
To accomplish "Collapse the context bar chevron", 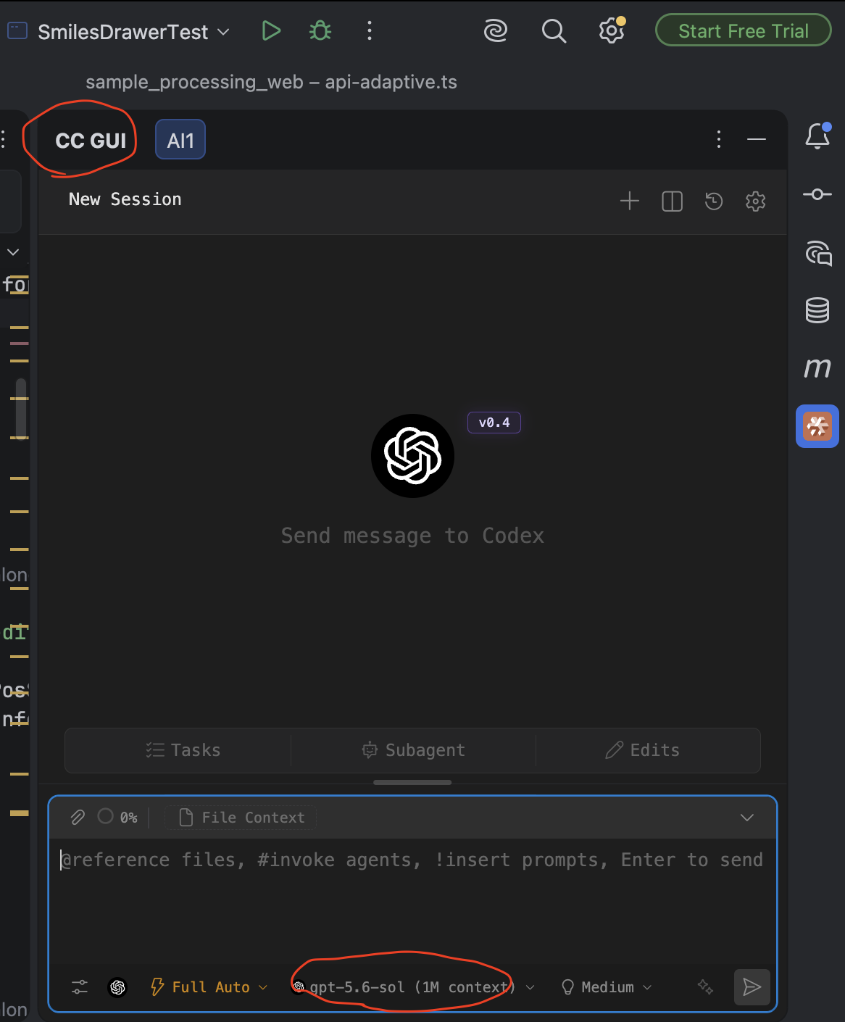I will [747, 818].
